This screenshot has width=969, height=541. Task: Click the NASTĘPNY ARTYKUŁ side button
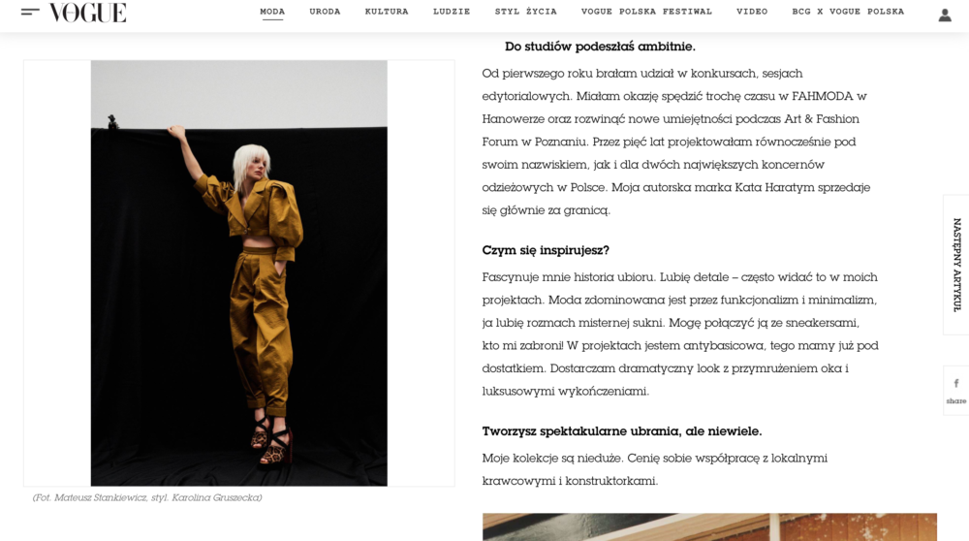[956, 265]
